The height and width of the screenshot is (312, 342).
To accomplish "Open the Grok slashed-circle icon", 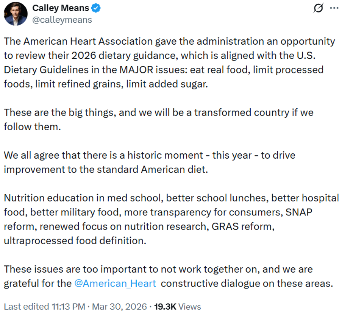I will [x=319, y=8].
